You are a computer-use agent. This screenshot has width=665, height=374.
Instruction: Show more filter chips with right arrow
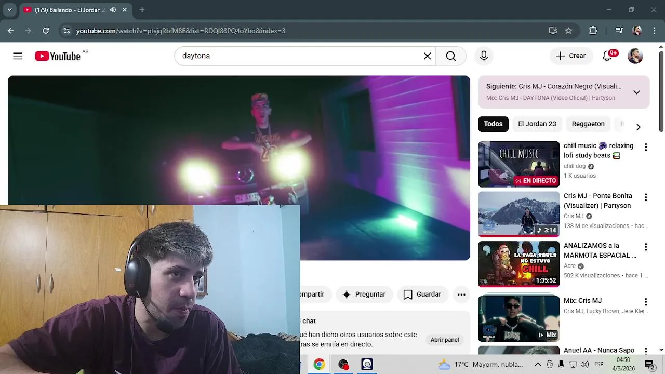639,127
